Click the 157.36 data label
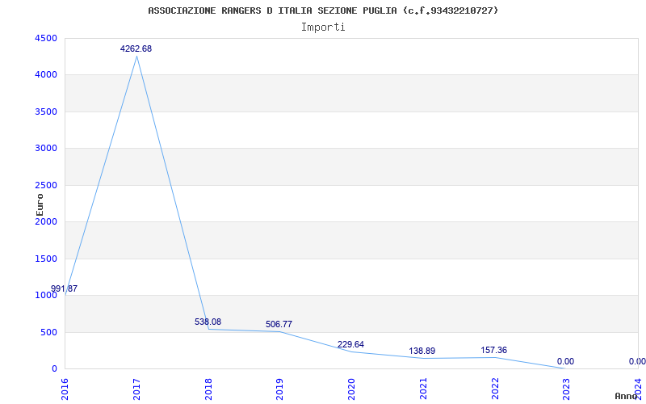Image resolution: width=646 pixels, height=404 pixels. click(x=493, y=350)
